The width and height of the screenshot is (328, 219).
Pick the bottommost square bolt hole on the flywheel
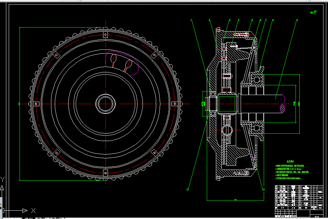[105, 173]
